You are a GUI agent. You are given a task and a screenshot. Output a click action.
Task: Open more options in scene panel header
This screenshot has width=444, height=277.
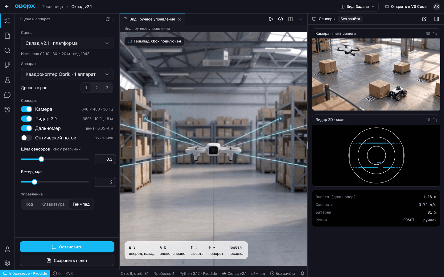pos(114,19)
